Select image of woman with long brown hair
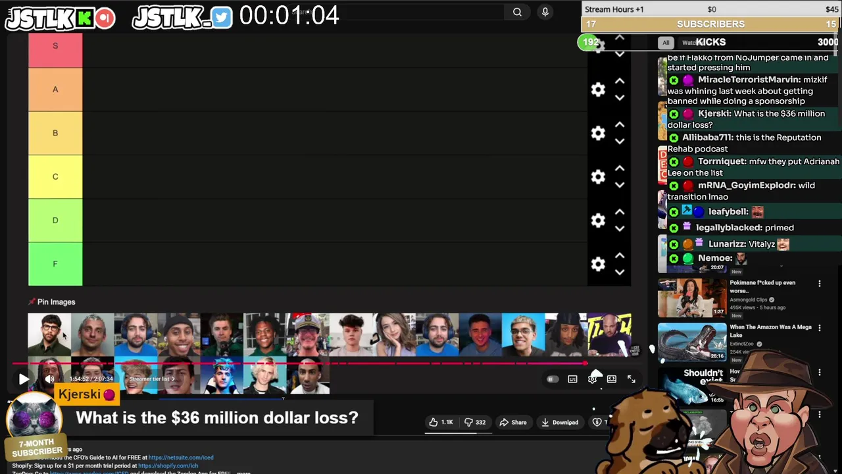This screenshot has height=474, width=842. point(394,334)
